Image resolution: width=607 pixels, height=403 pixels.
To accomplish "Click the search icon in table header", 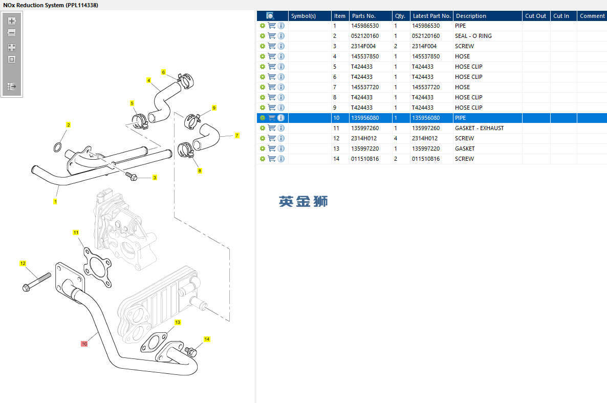I will [x=270, y=16].
